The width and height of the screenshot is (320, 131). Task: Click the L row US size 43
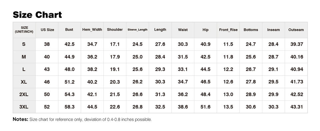(47, 69)
